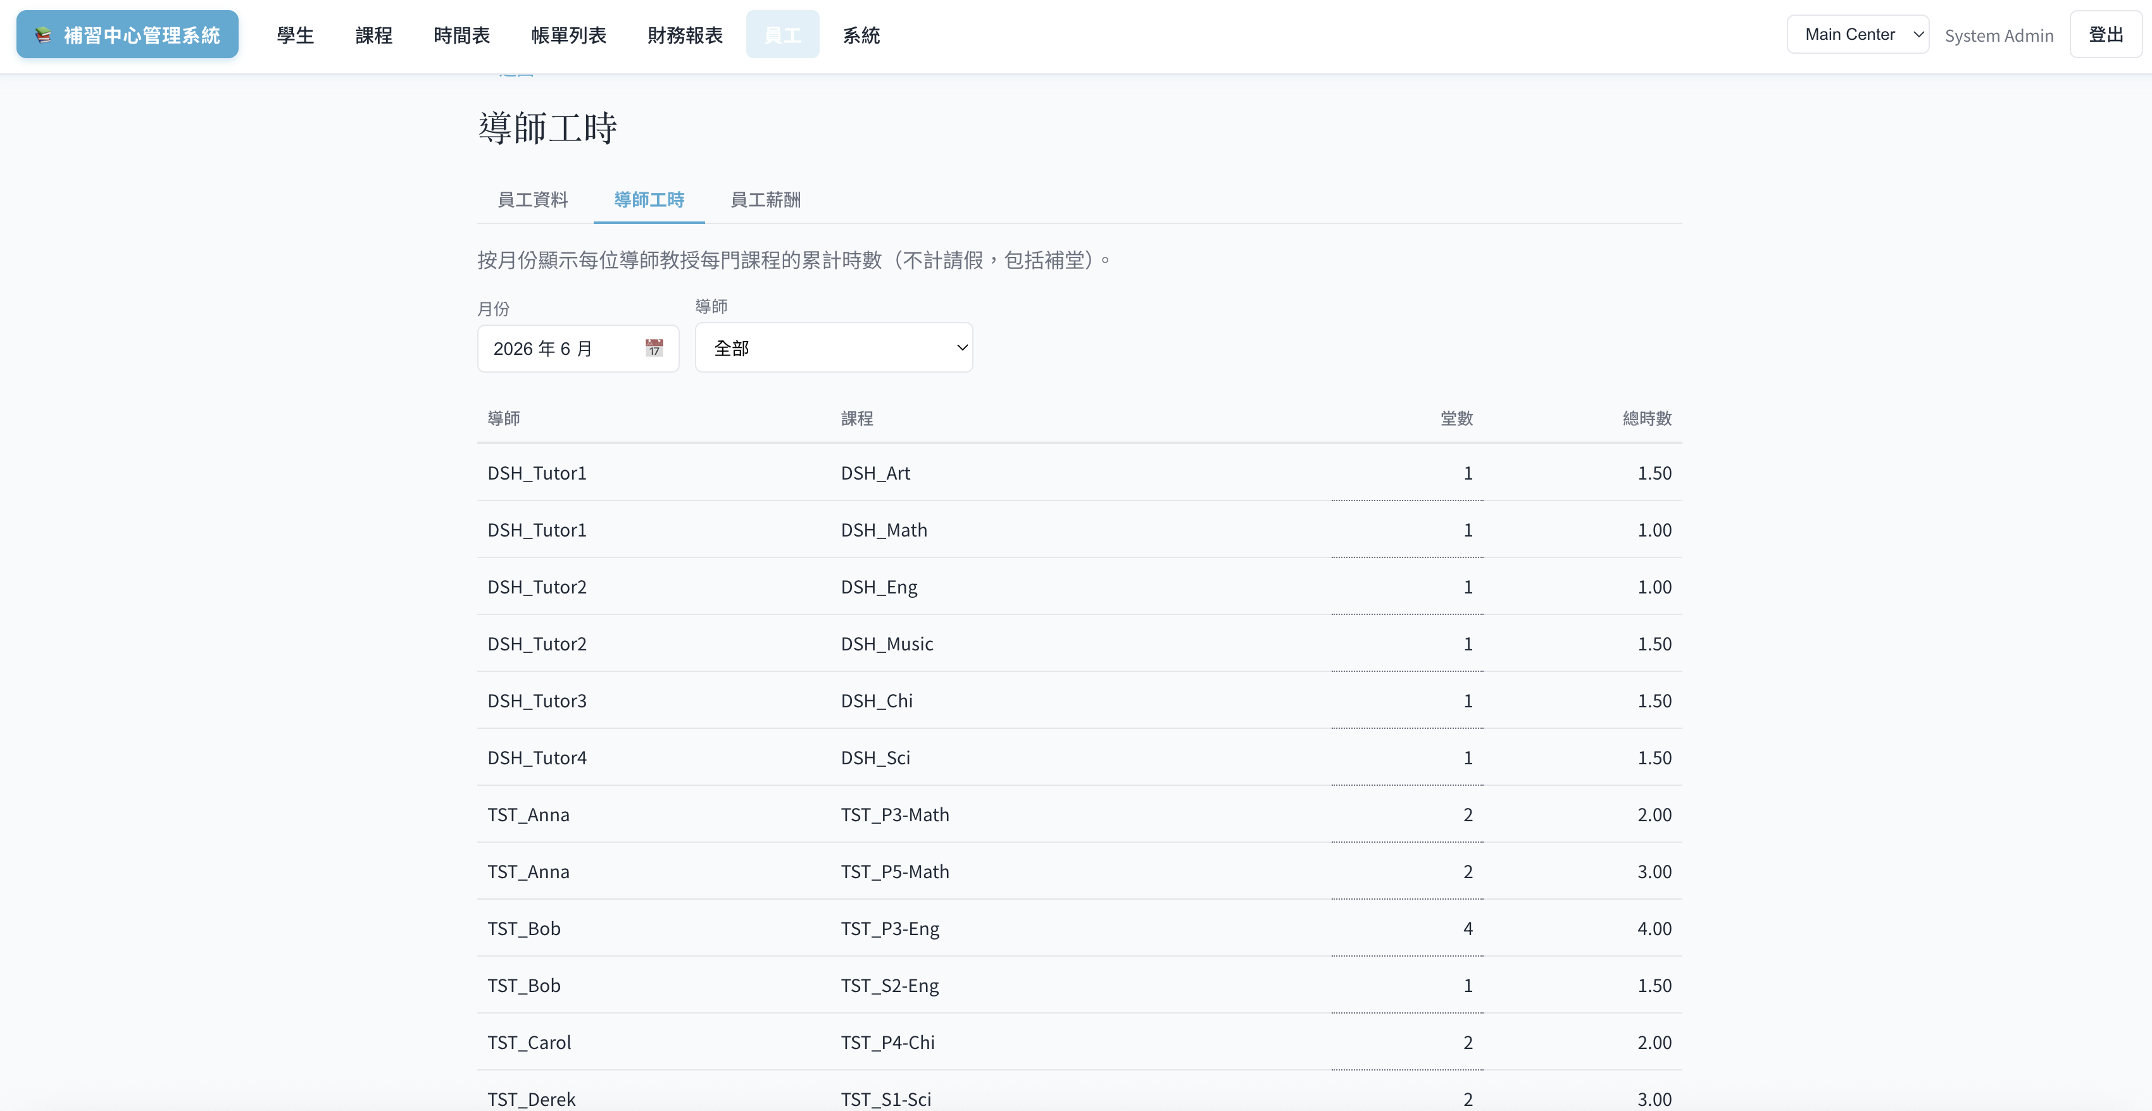Open the 系統 menu
The image size is (2152, 1111).
point(861,35)
